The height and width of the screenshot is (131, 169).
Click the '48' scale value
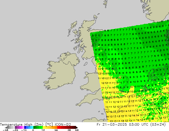tap(77, 130)
